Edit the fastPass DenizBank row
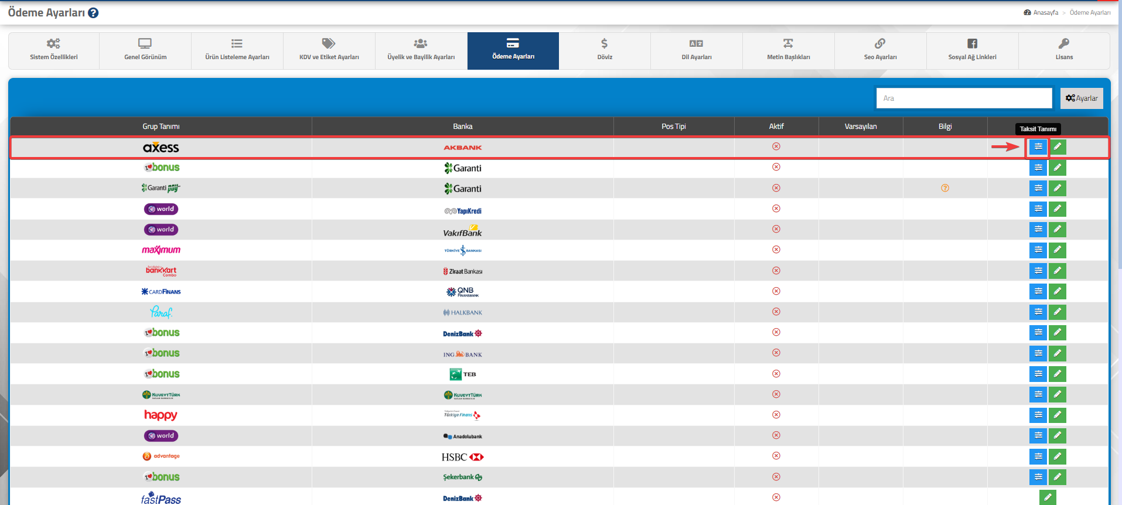Image resolution: width=1122 pixels, height=505 pixels. [x=1048, y=497]
